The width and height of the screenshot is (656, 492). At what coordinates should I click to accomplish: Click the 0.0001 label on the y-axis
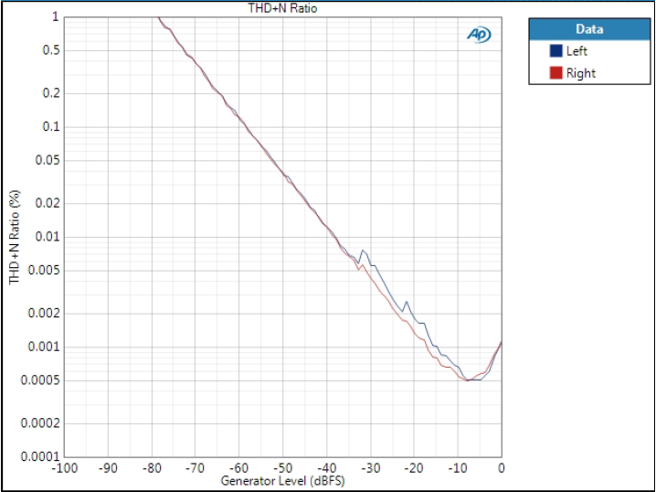(x=40, y=456)
